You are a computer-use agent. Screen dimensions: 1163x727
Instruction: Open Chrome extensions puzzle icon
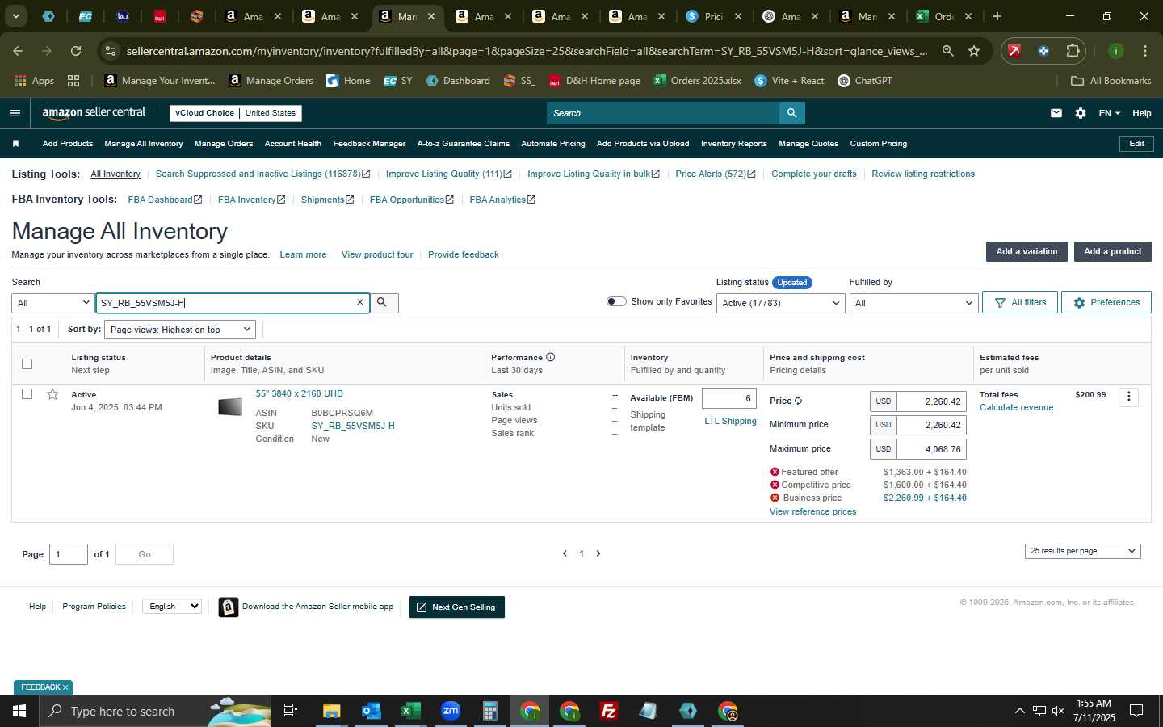[x=1073, y=51]
